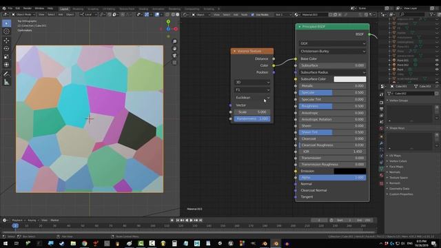Image resolution: width=441 pixels, height=248 pixels.
Task: Click the Subsurface Color white swatch
Action: click(350, 79)
